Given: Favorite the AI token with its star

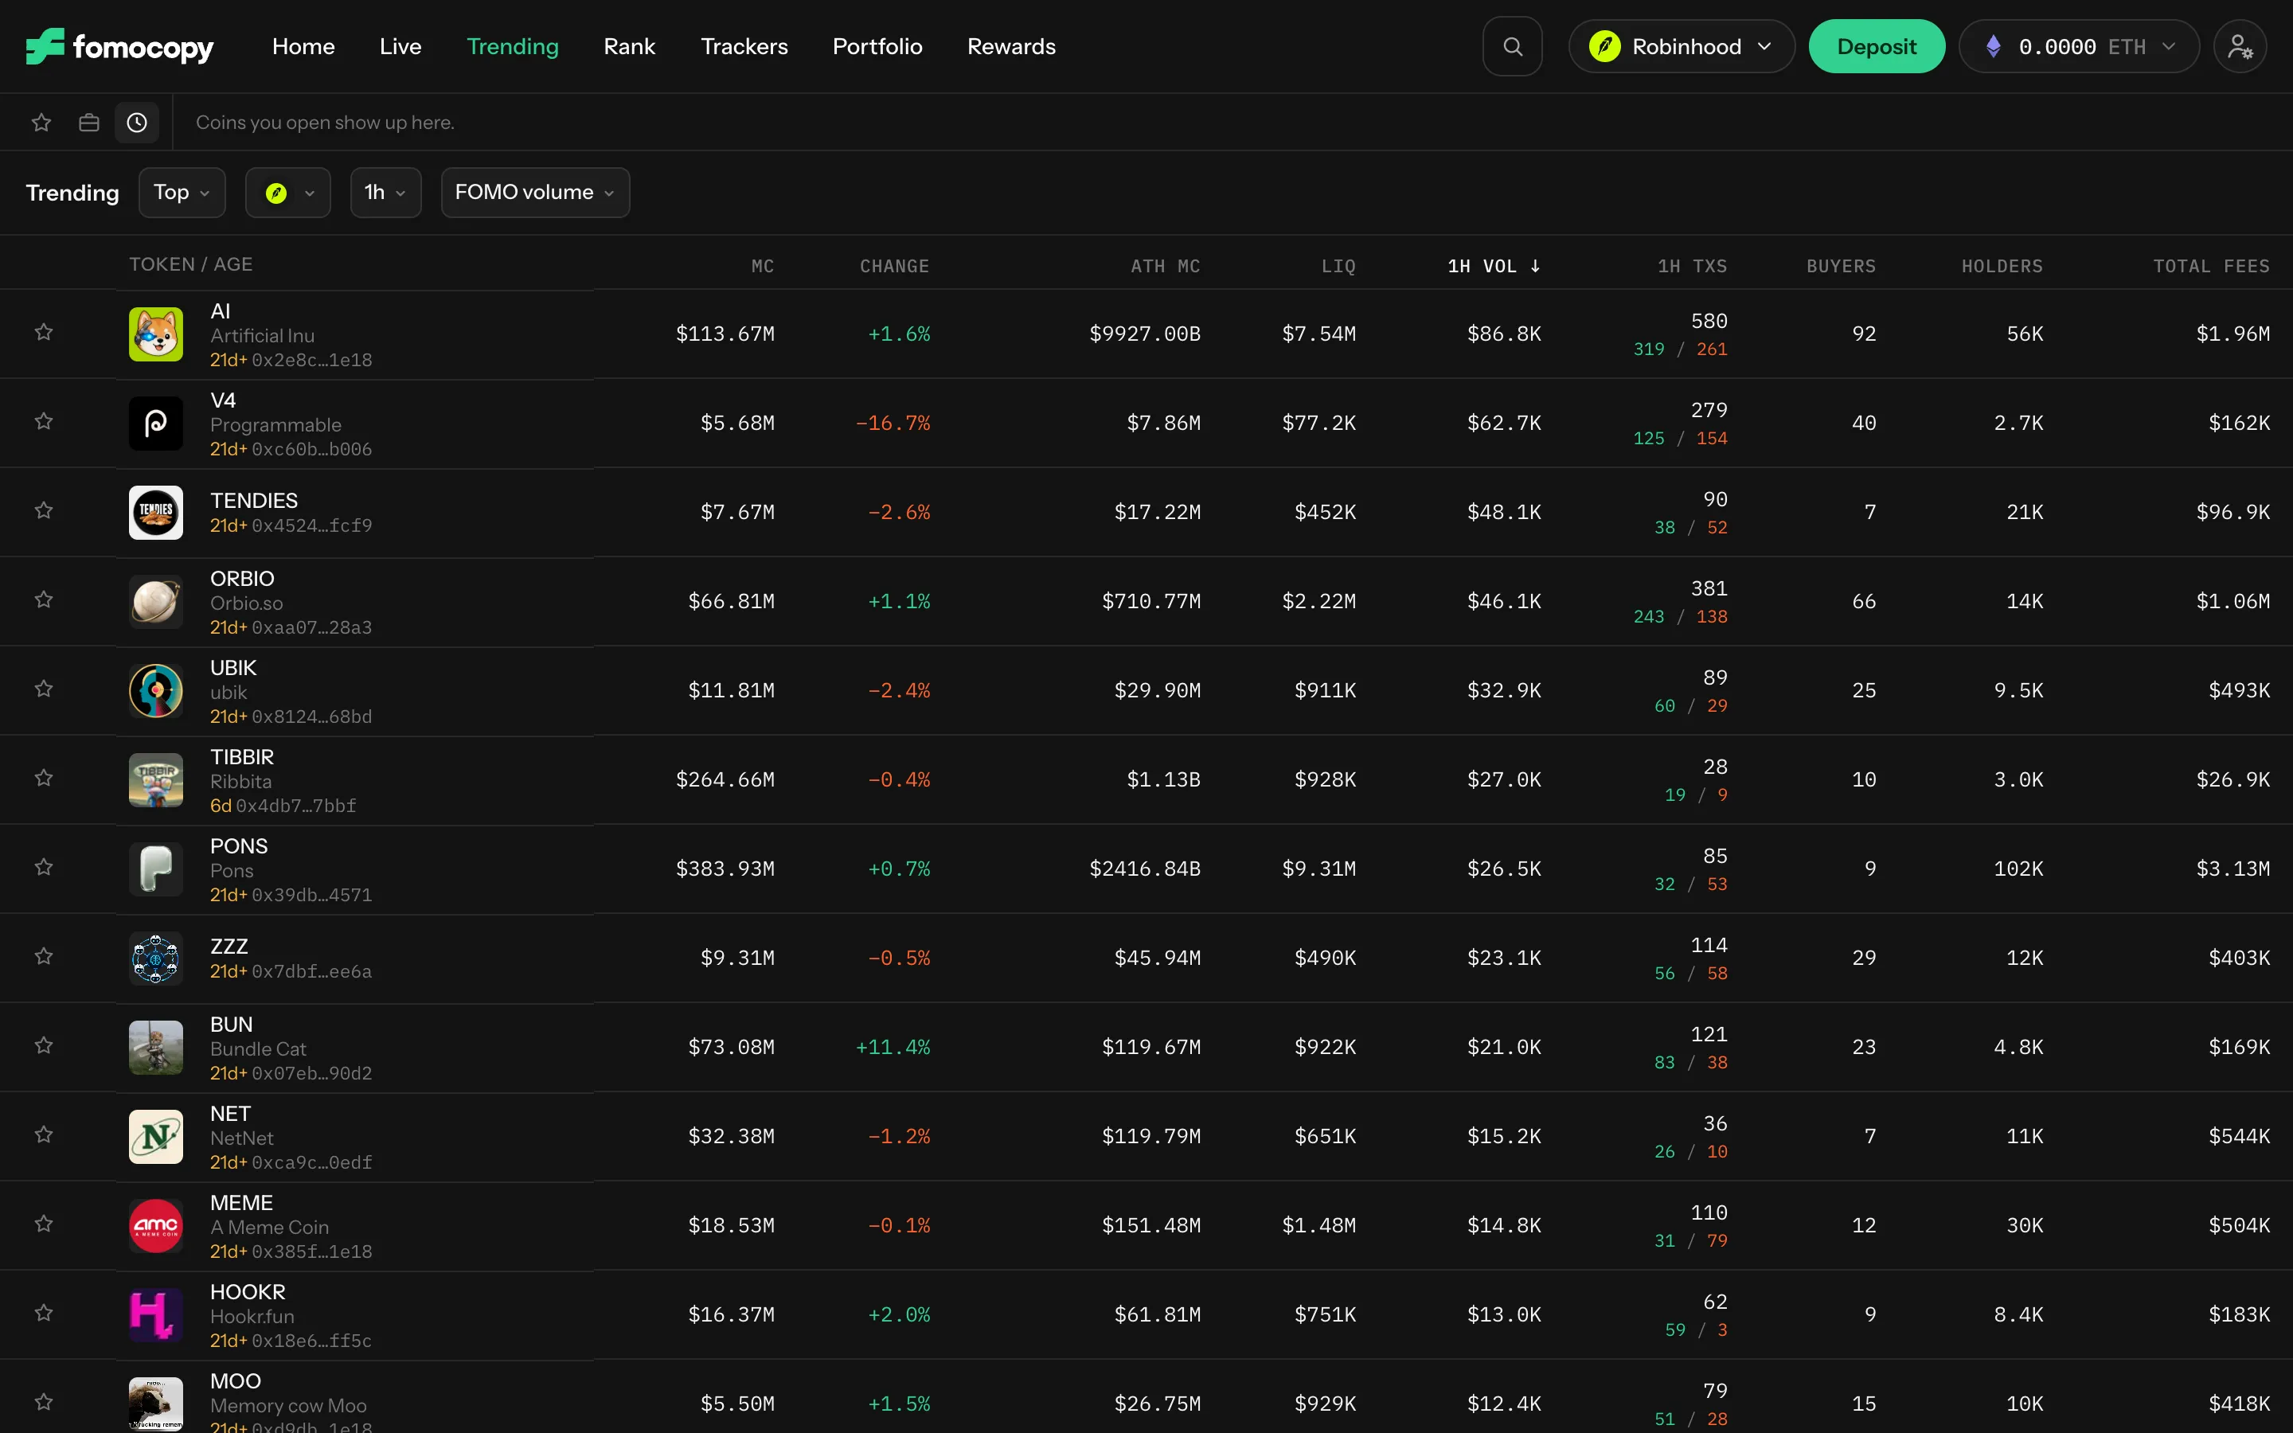Looking at the screenshot, I should pyautogui.click(x=44, y=332).
